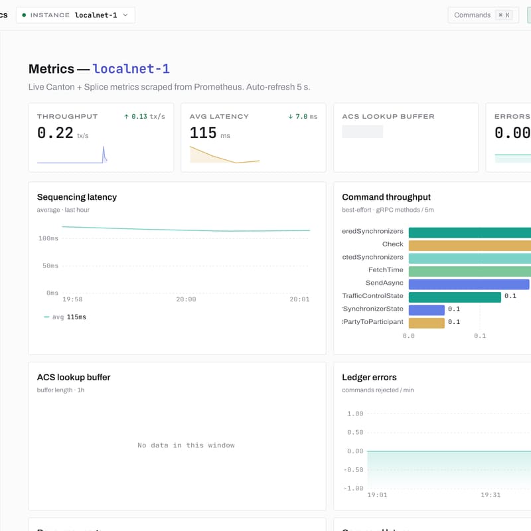
Task: Click the PartyToParticipant yellow bar
Action: 427,323
